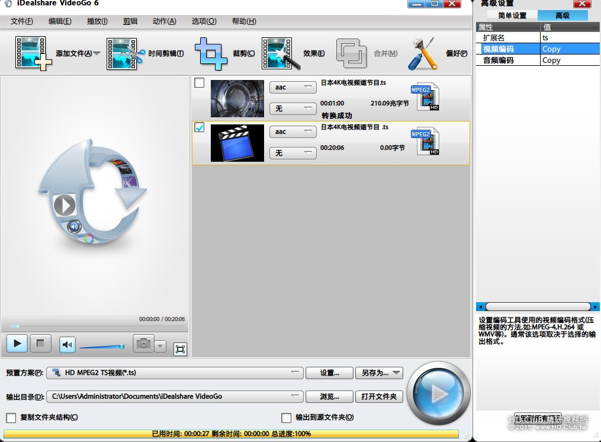The width and height of the screenshot is (601, 442).
Task: Select the Crop (裁剪) tool icon
Action: coord(210,53)
